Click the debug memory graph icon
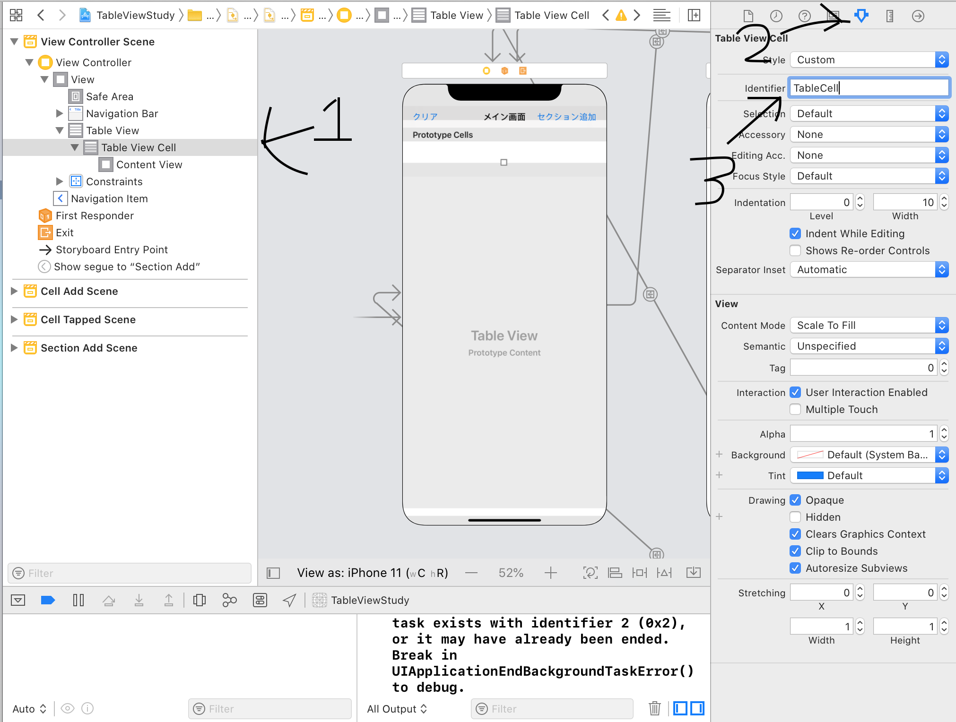Viewport: 956px width, 722px height. 229,600
